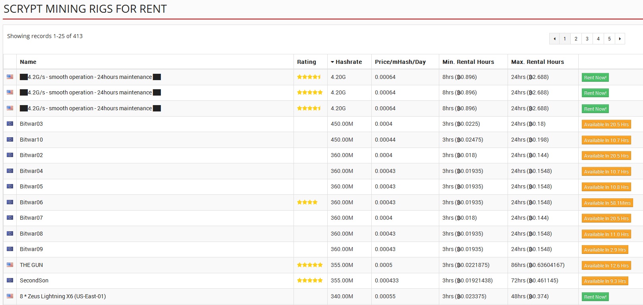Click EU flag icon beside Bitwar09
Image resolution: width=643 pixels, height=305 pixels.
[x=10, y=249]
